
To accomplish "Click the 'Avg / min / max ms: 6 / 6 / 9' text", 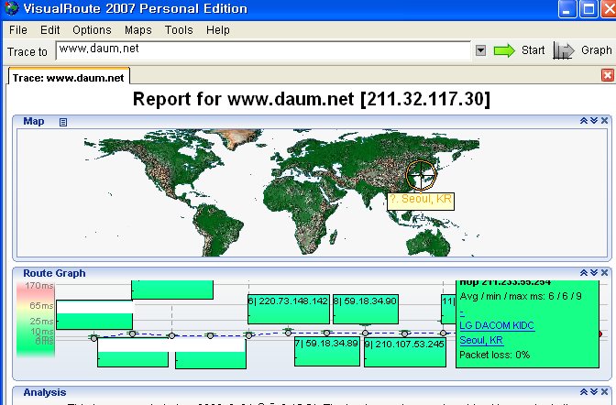I will 521,296.
